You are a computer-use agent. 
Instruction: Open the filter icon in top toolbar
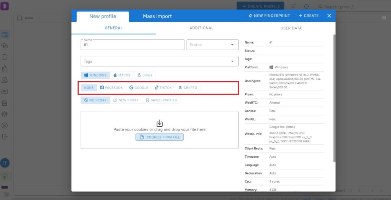pos(293,6)
